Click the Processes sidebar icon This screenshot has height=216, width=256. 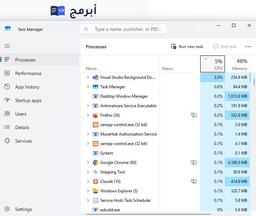tap(7, 59)
